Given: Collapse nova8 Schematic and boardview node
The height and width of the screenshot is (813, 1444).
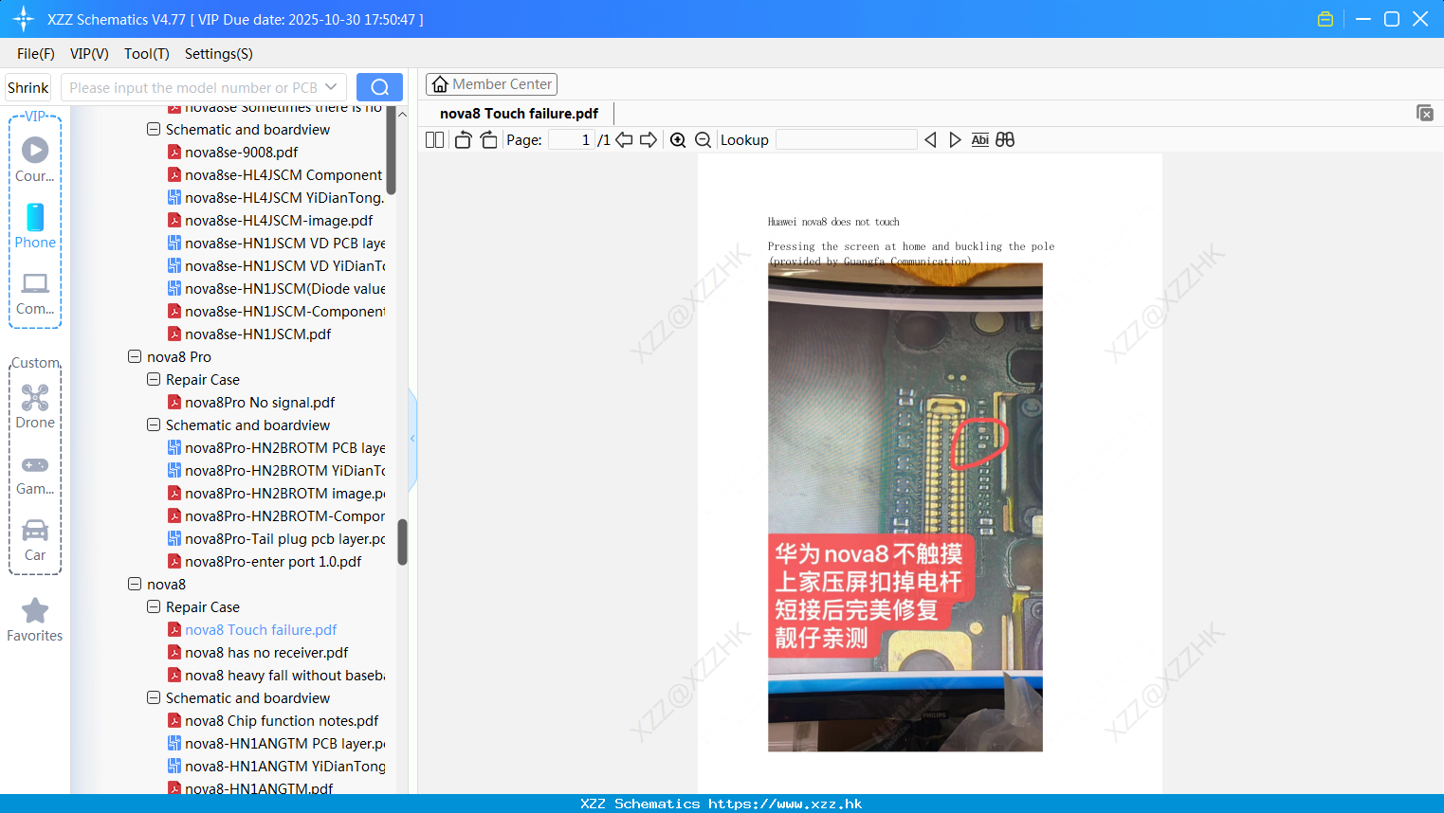Looking at the screenshot, I should (x=154, y=697).
